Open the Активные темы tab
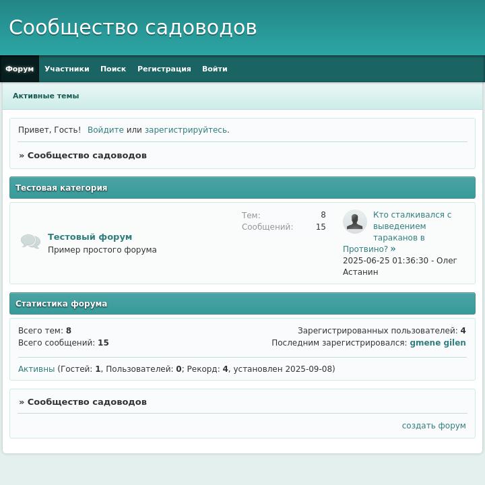485x485 pixels. click(46, 96)
